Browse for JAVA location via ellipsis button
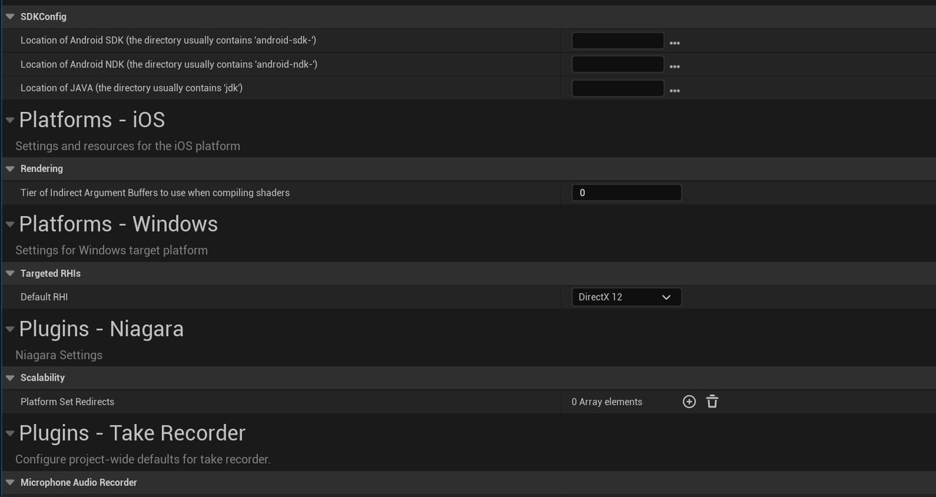 pos(675,90)
